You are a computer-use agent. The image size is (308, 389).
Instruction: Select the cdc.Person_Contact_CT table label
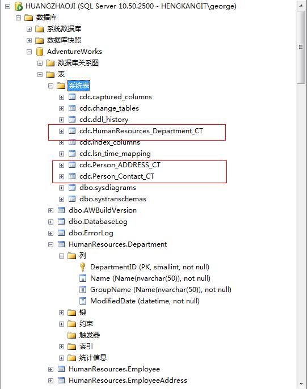117,176
